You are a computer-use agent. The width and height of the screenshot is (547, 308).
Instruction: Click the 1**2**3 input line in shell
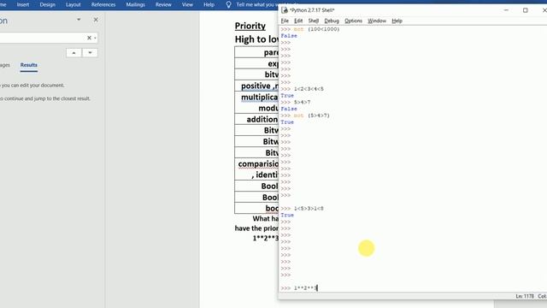306,288
